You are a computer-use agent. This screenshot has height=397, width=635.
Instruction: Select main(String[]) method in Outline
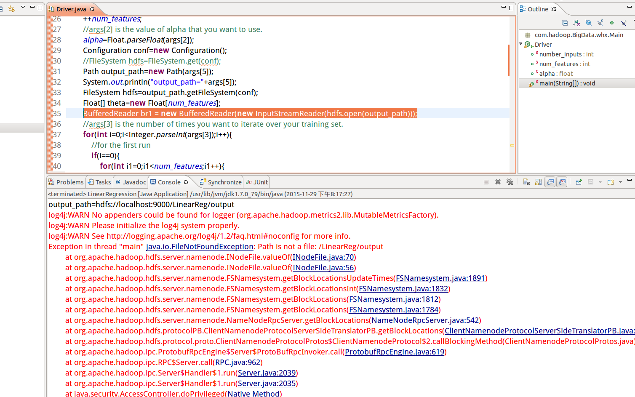567,83
